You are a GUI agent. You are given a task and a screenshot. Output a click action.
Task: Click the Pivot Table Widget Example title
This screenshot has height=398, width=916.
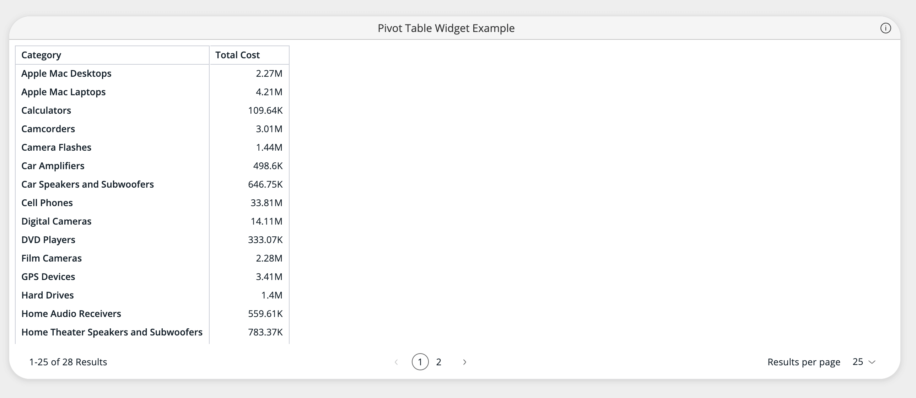[446, 28]
